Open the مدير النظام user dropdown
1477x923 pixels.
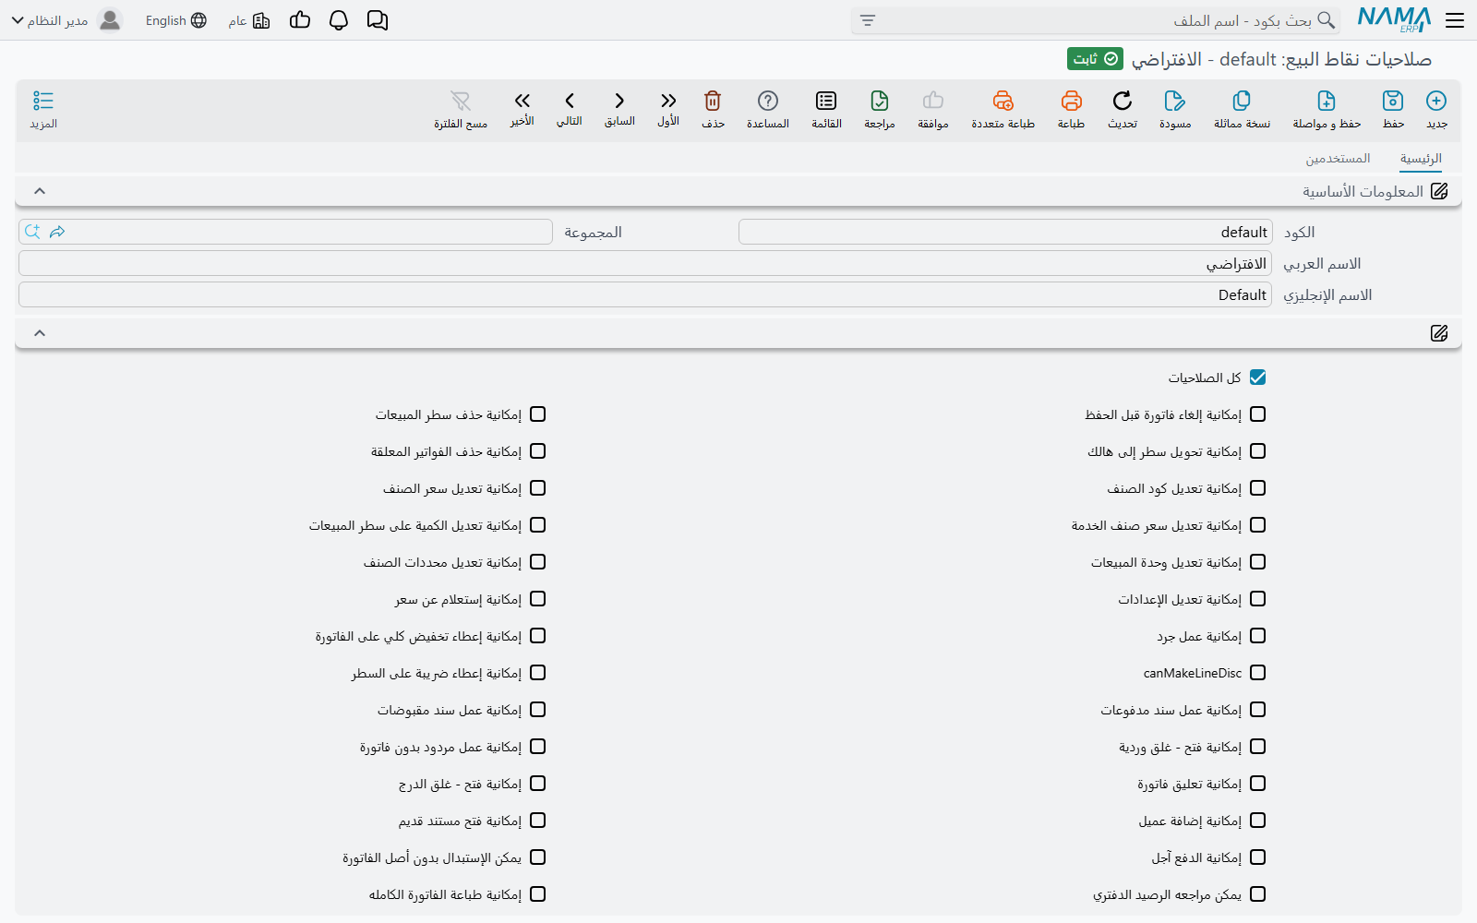pos(66,20)
